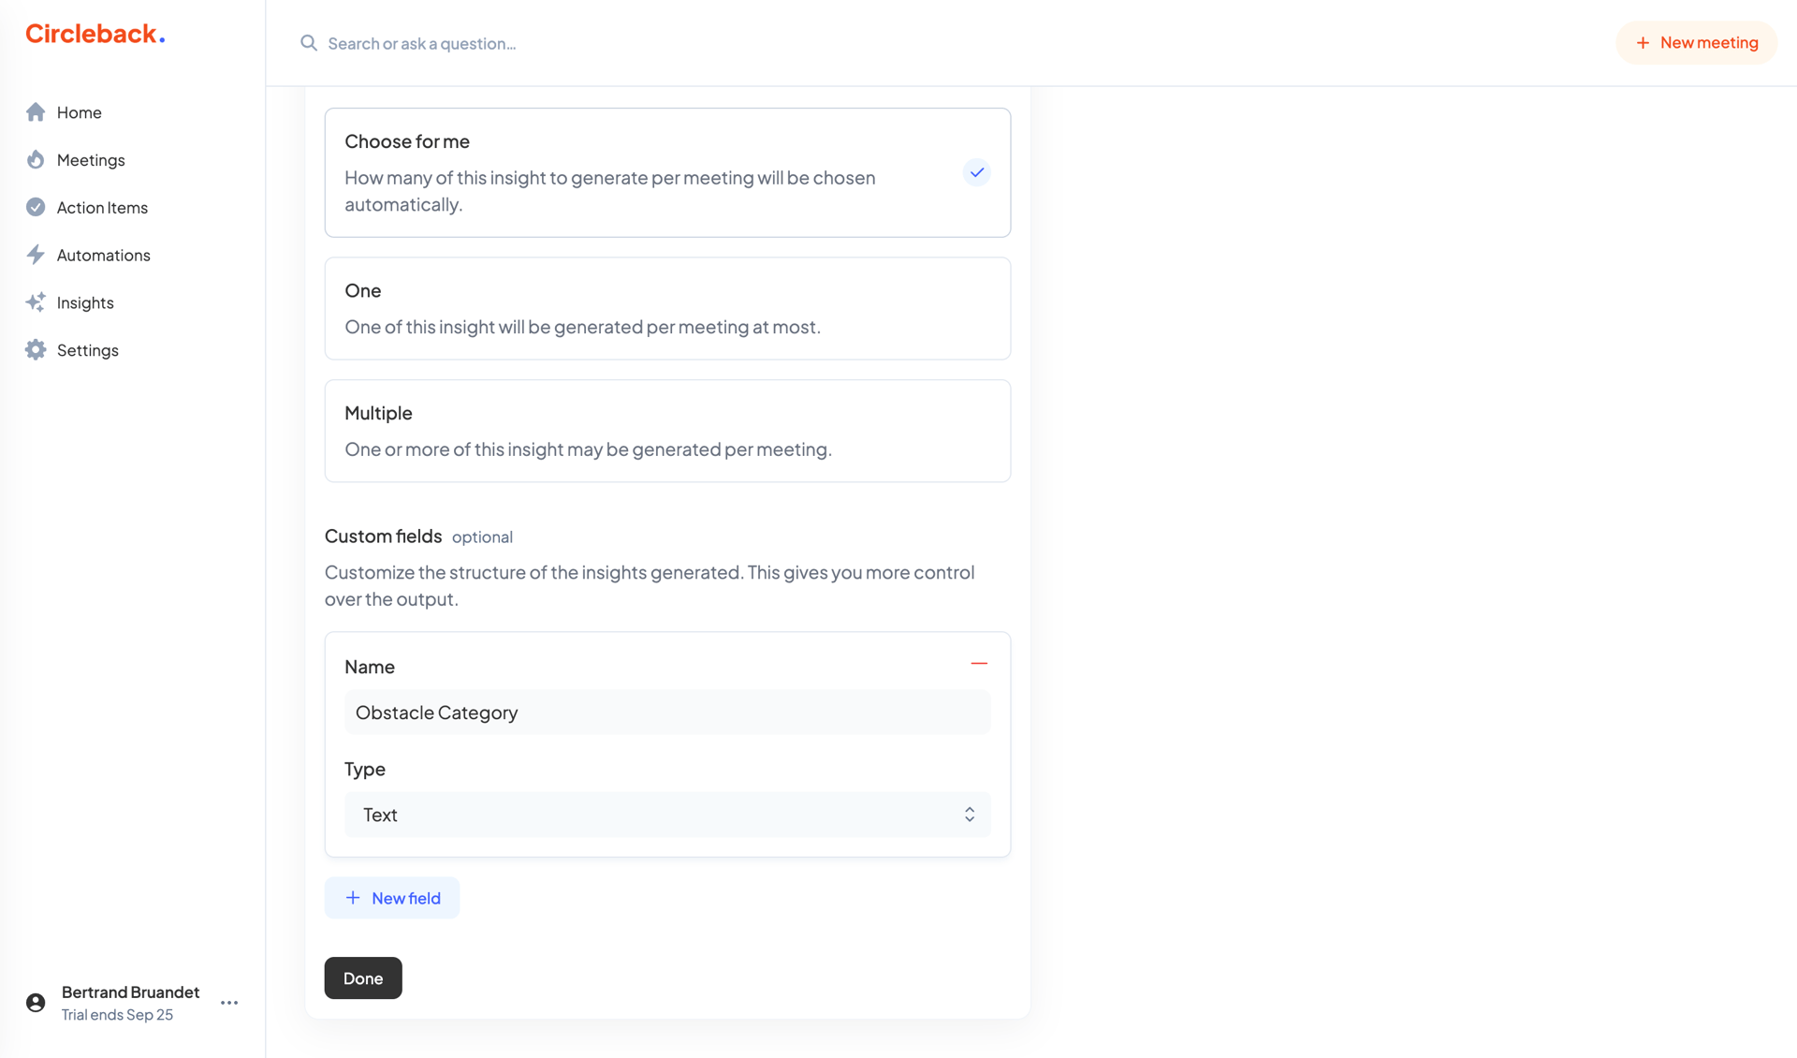Select the Meetings flame icon
The image size is (1797, 1058).
[x=36, y=159]
